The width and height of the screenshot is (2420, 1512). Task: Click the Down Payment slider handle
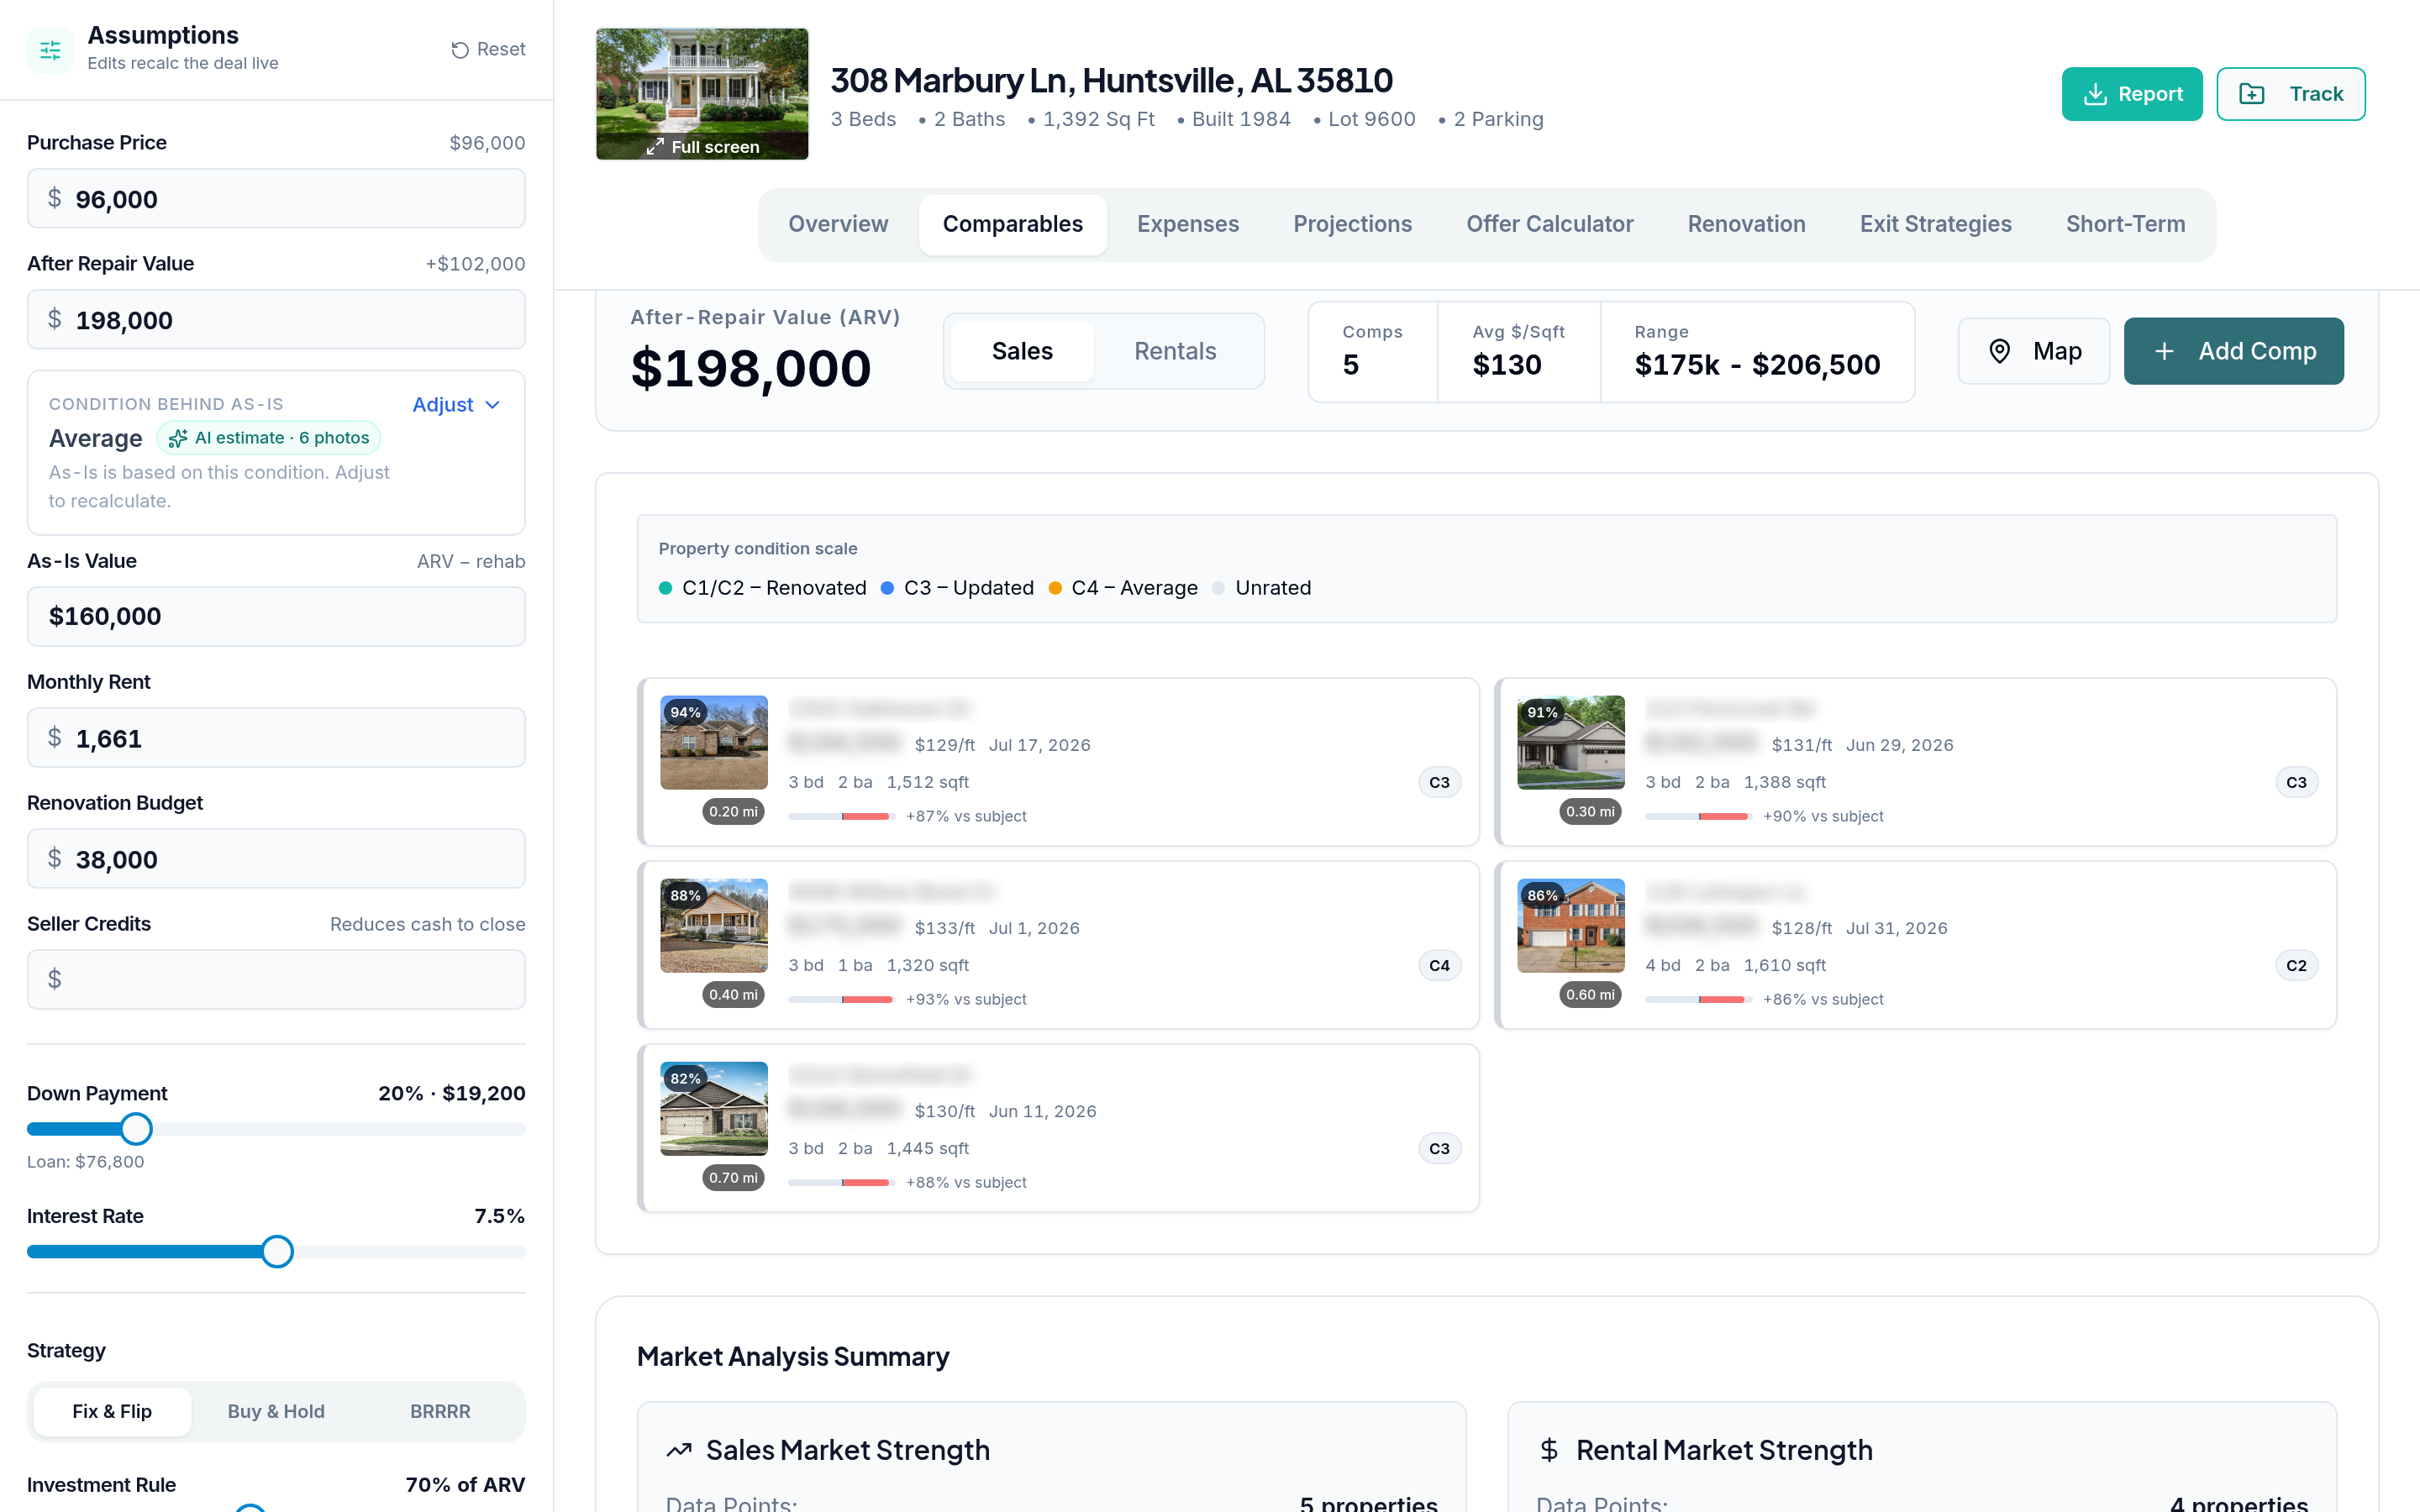click(136, 1129)
